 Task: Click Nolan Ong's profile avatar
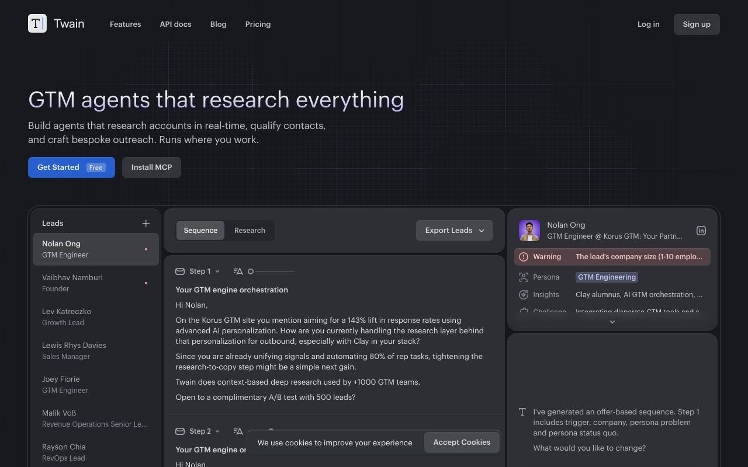tap(529, 231)
